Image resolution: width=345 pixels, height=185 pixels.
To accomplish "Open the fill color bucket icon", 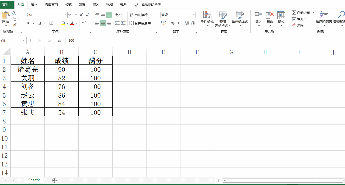I will (62, 23).
